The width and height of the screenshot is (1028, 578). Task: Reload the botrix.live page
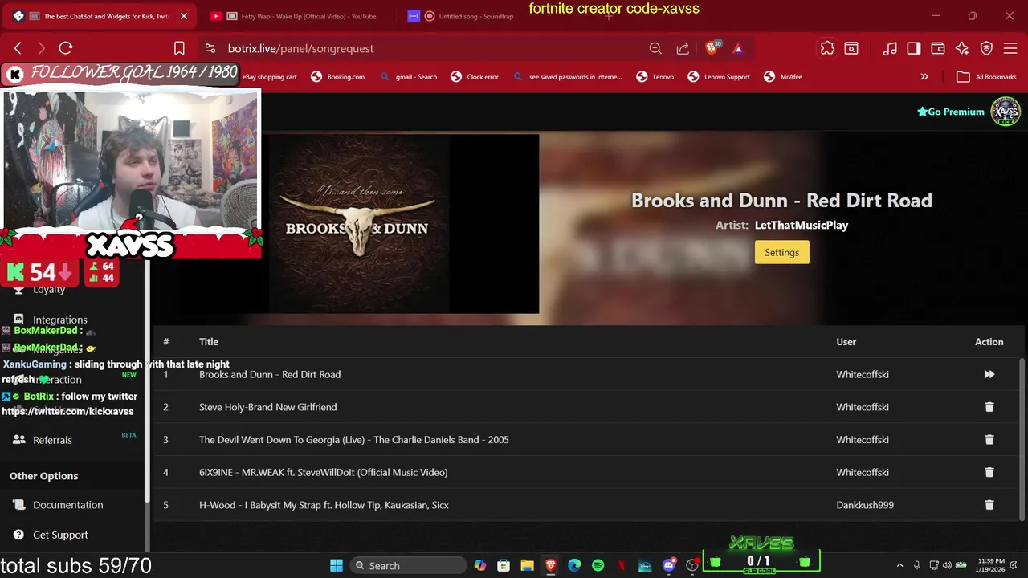(66, 48)
